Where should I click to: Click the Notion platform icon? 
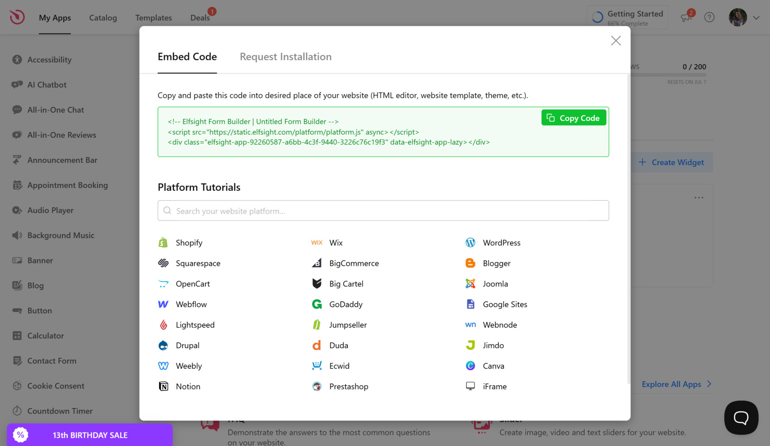click(163, 386)
